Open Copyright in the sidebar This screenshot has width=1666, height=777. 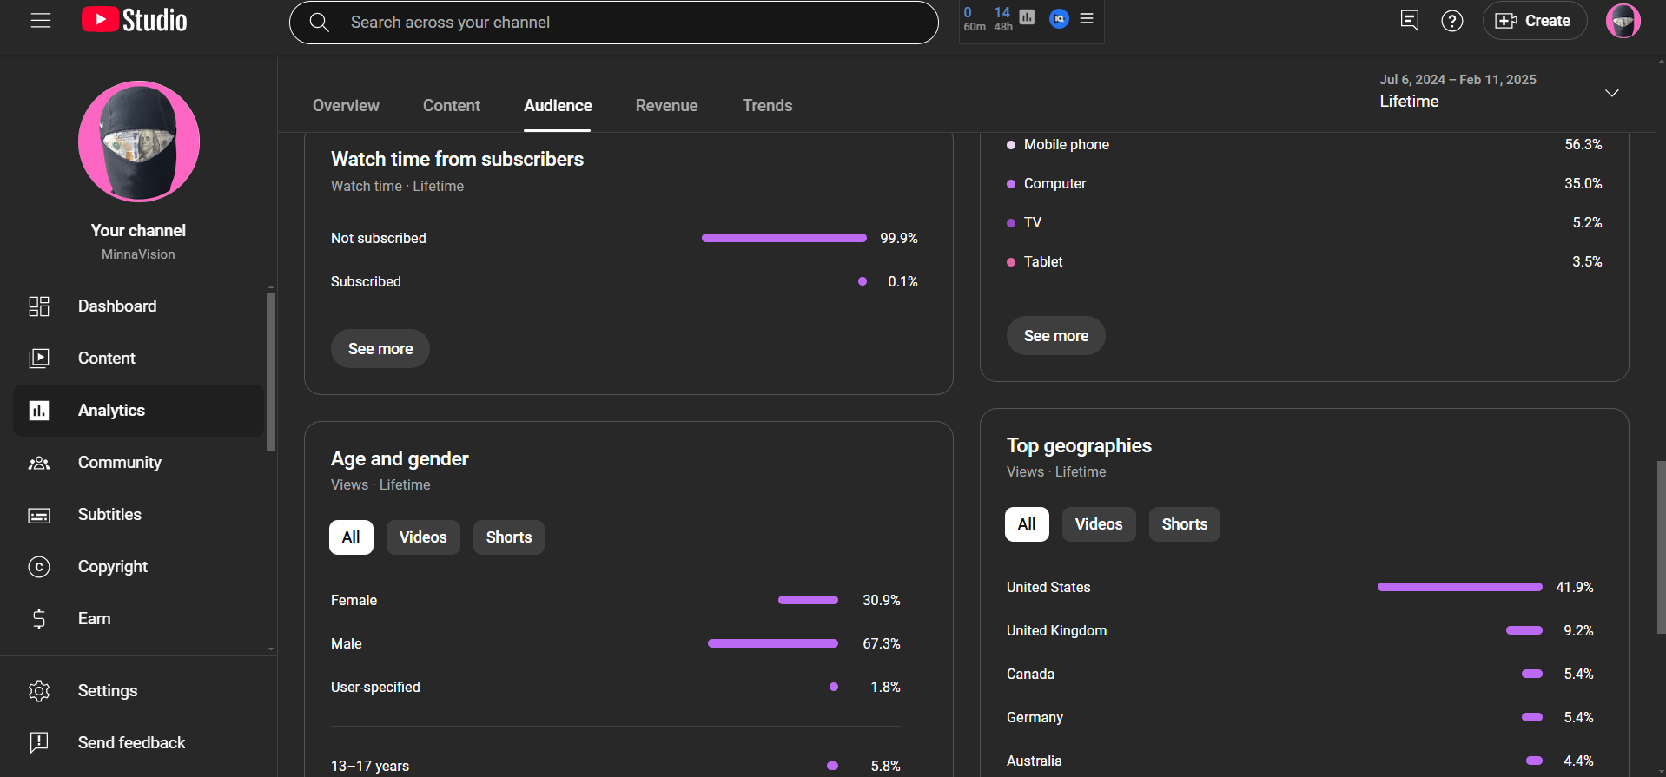tap(112, 567)
